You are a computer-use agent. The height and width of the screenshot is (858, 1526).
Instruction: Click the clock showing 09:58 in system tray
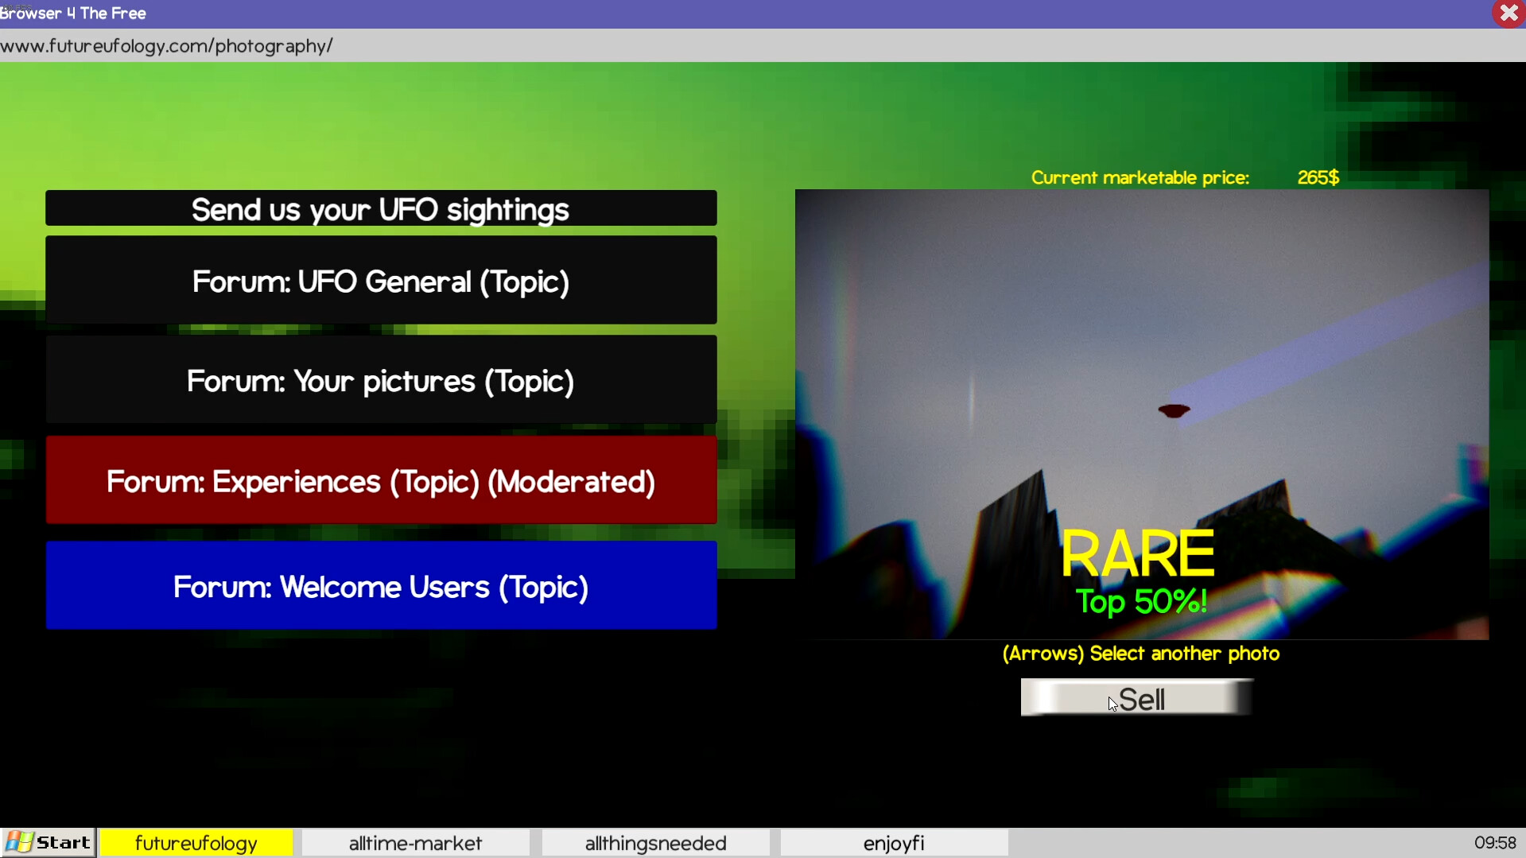pyautogui.click(x=1494, y=842)
